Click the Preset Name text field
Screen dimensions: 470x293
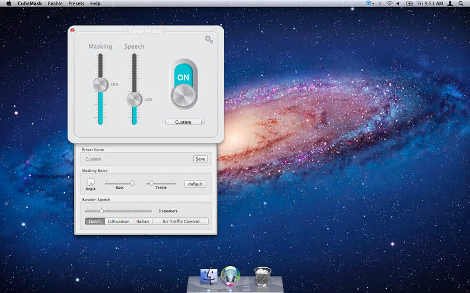click(x=139, y=159)
